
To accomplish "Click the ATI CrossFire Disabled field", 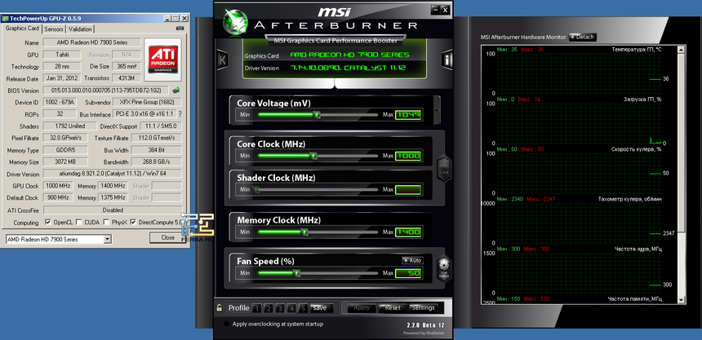I will tap(113, 210).
